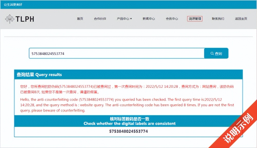Click the verification code shown at the bottom
257x148 pixels.
(x=128, y=131)
